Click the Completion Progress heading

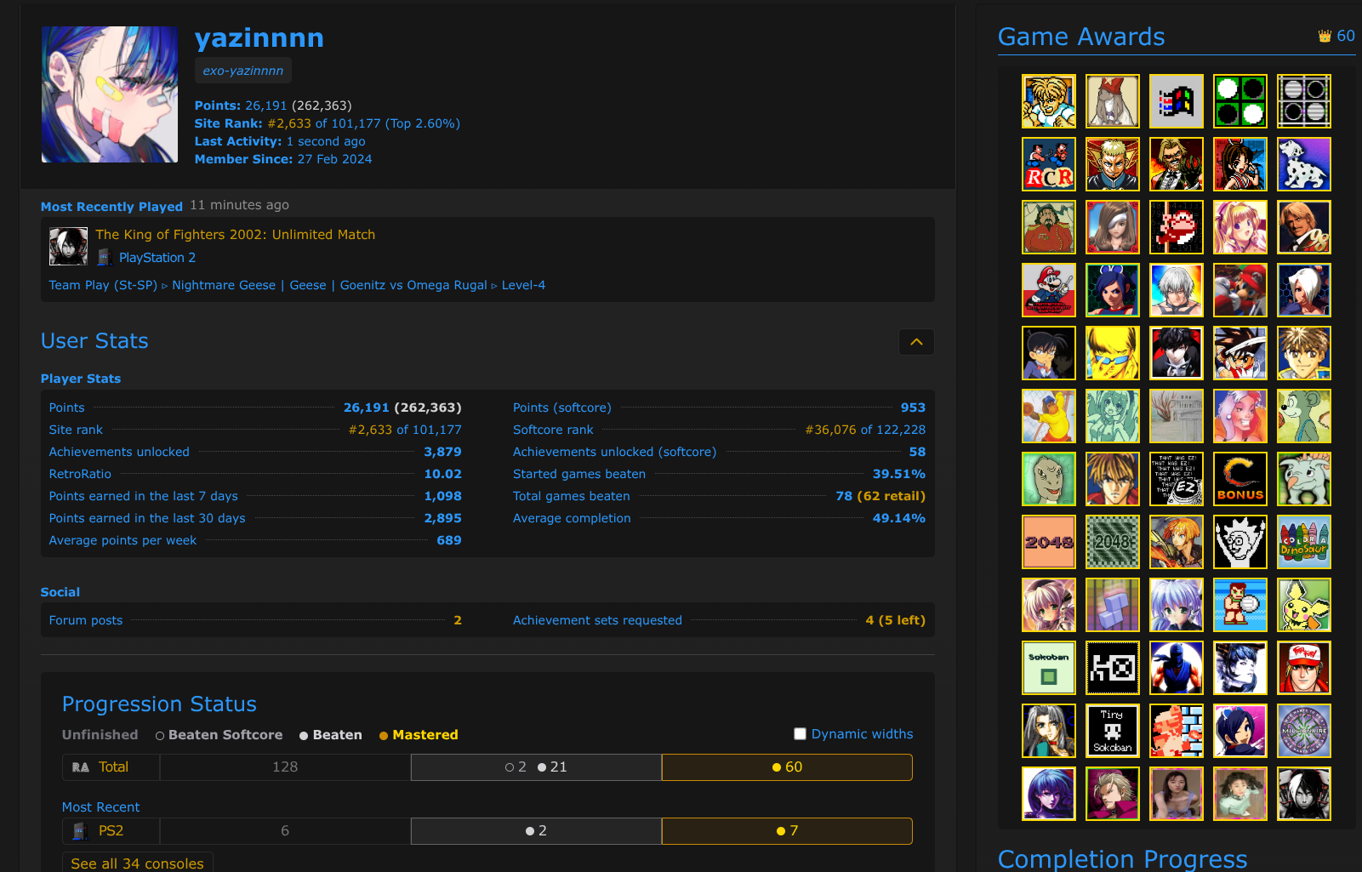coord(1122,858)
